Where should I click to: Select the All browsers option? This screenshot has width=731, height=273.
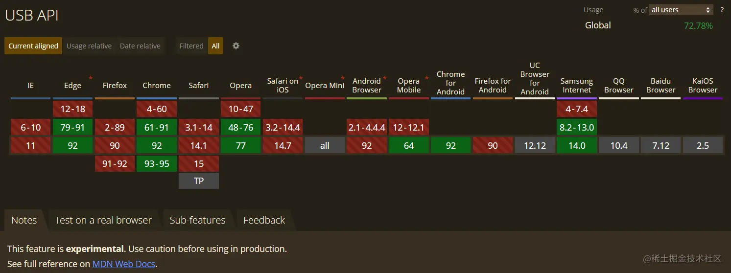[x=215, y=45]
